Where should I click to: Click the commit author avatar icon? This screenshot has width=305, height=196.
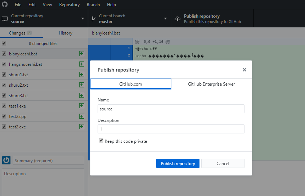pyautogui.click(x=6, y=160)
